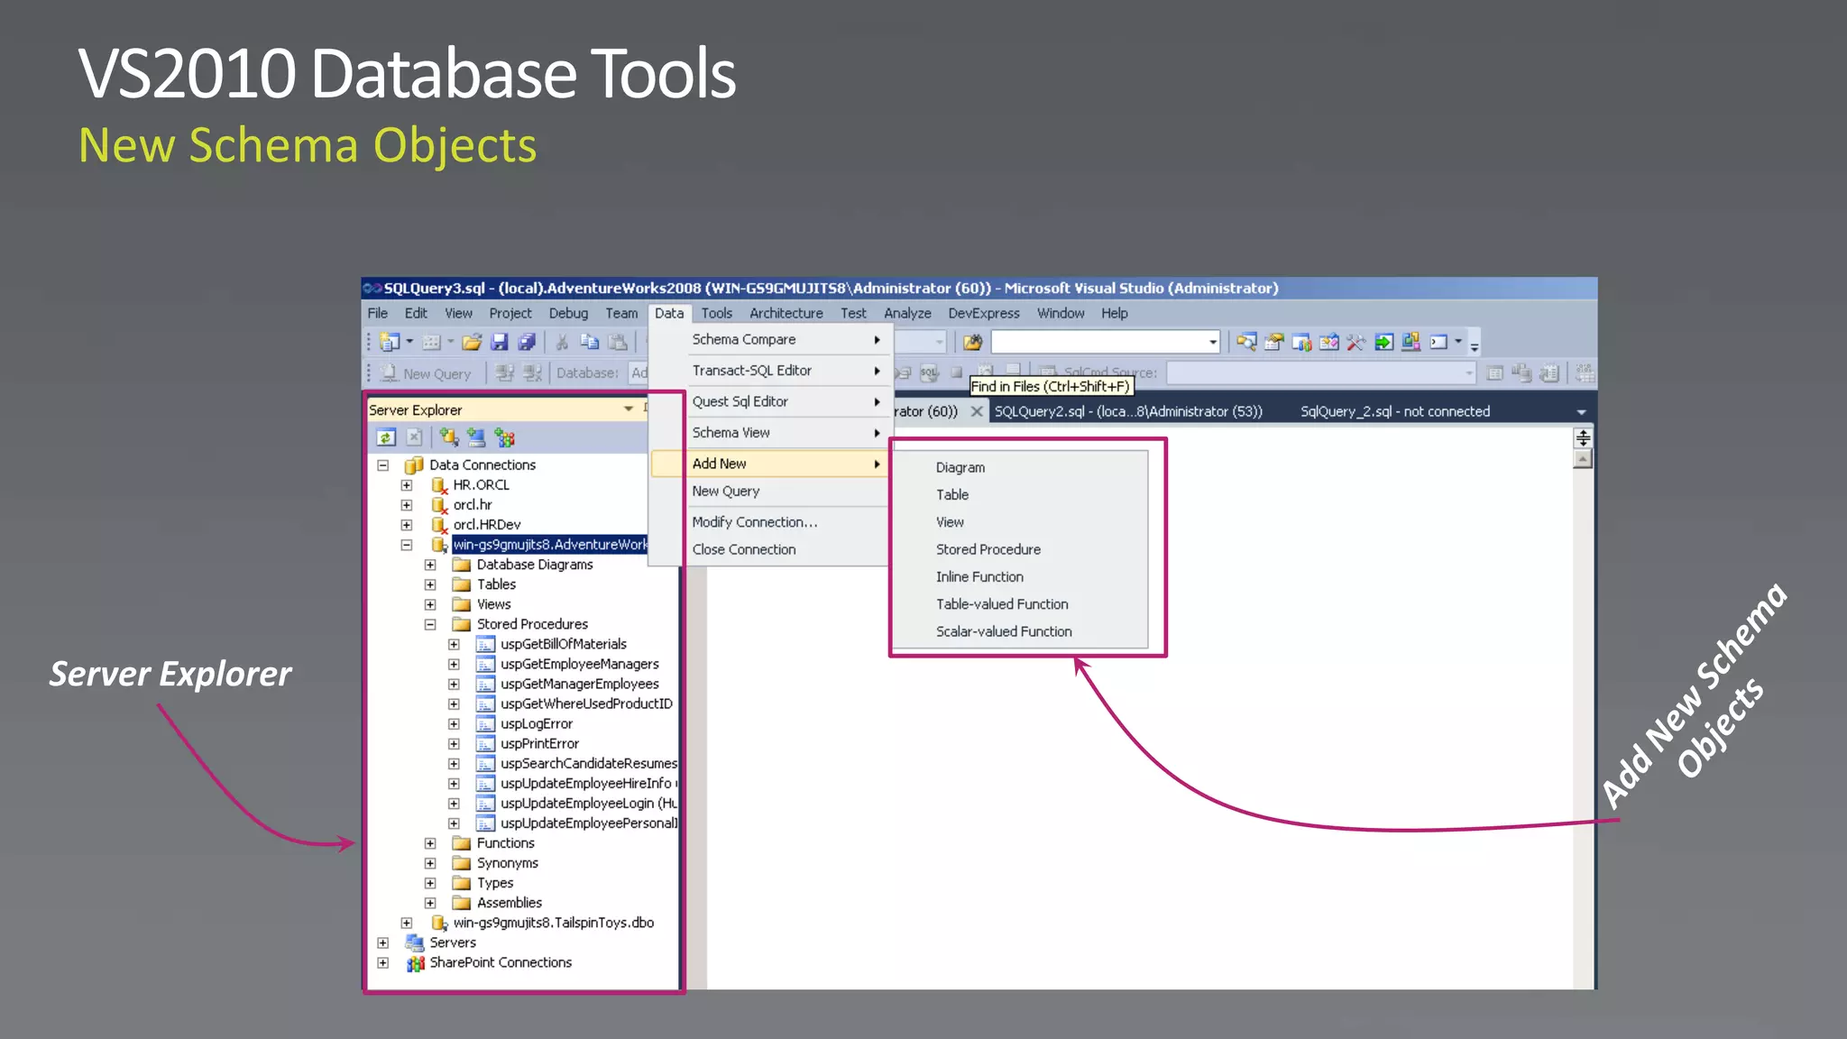Click the Paste toolbar icon

pyautogui.click(x=618, y=342)
